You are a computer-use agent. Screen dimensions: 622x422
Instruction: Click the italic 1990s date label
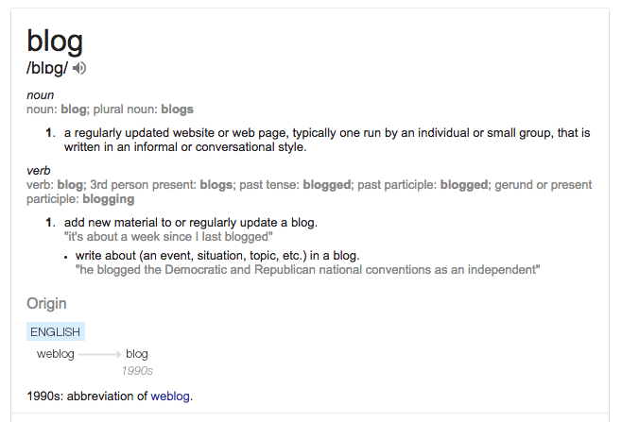click(x=137, y=371)
